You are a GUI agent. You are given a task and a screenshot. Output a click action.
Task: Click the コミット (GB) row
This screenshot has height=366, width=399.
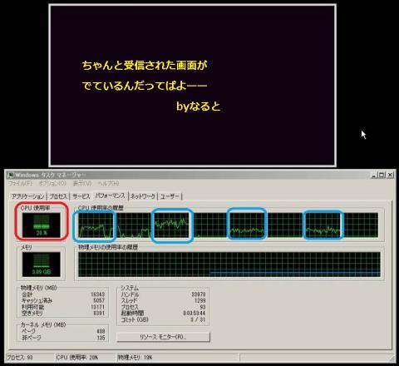click(163, 319)
